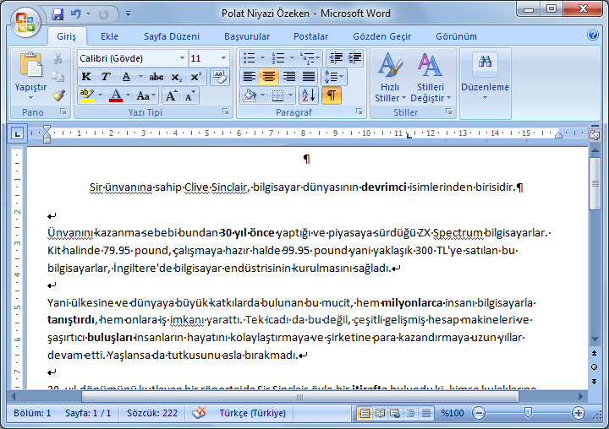Image resolution: width=609 pixels, height=429 pixels.
Task: Cut selection with scissors icon
Action: (58, 58)
